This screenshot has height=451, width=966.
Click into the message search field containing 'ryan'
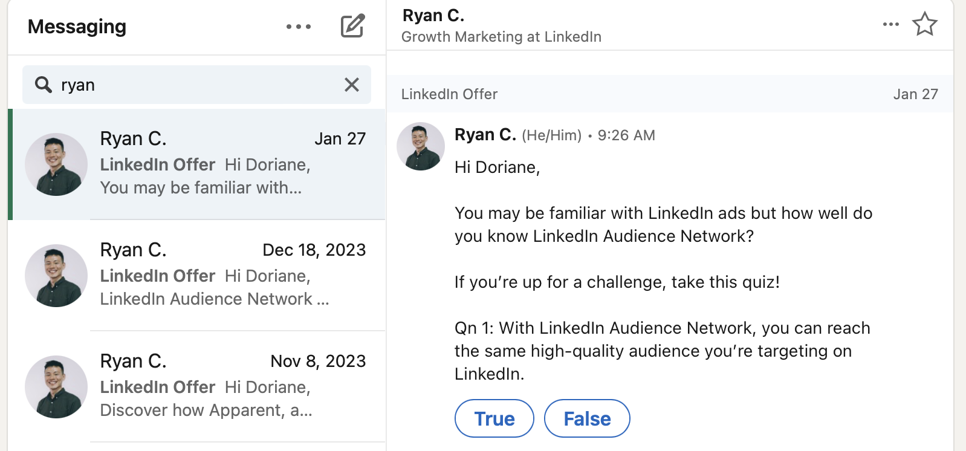click(196, 85)
